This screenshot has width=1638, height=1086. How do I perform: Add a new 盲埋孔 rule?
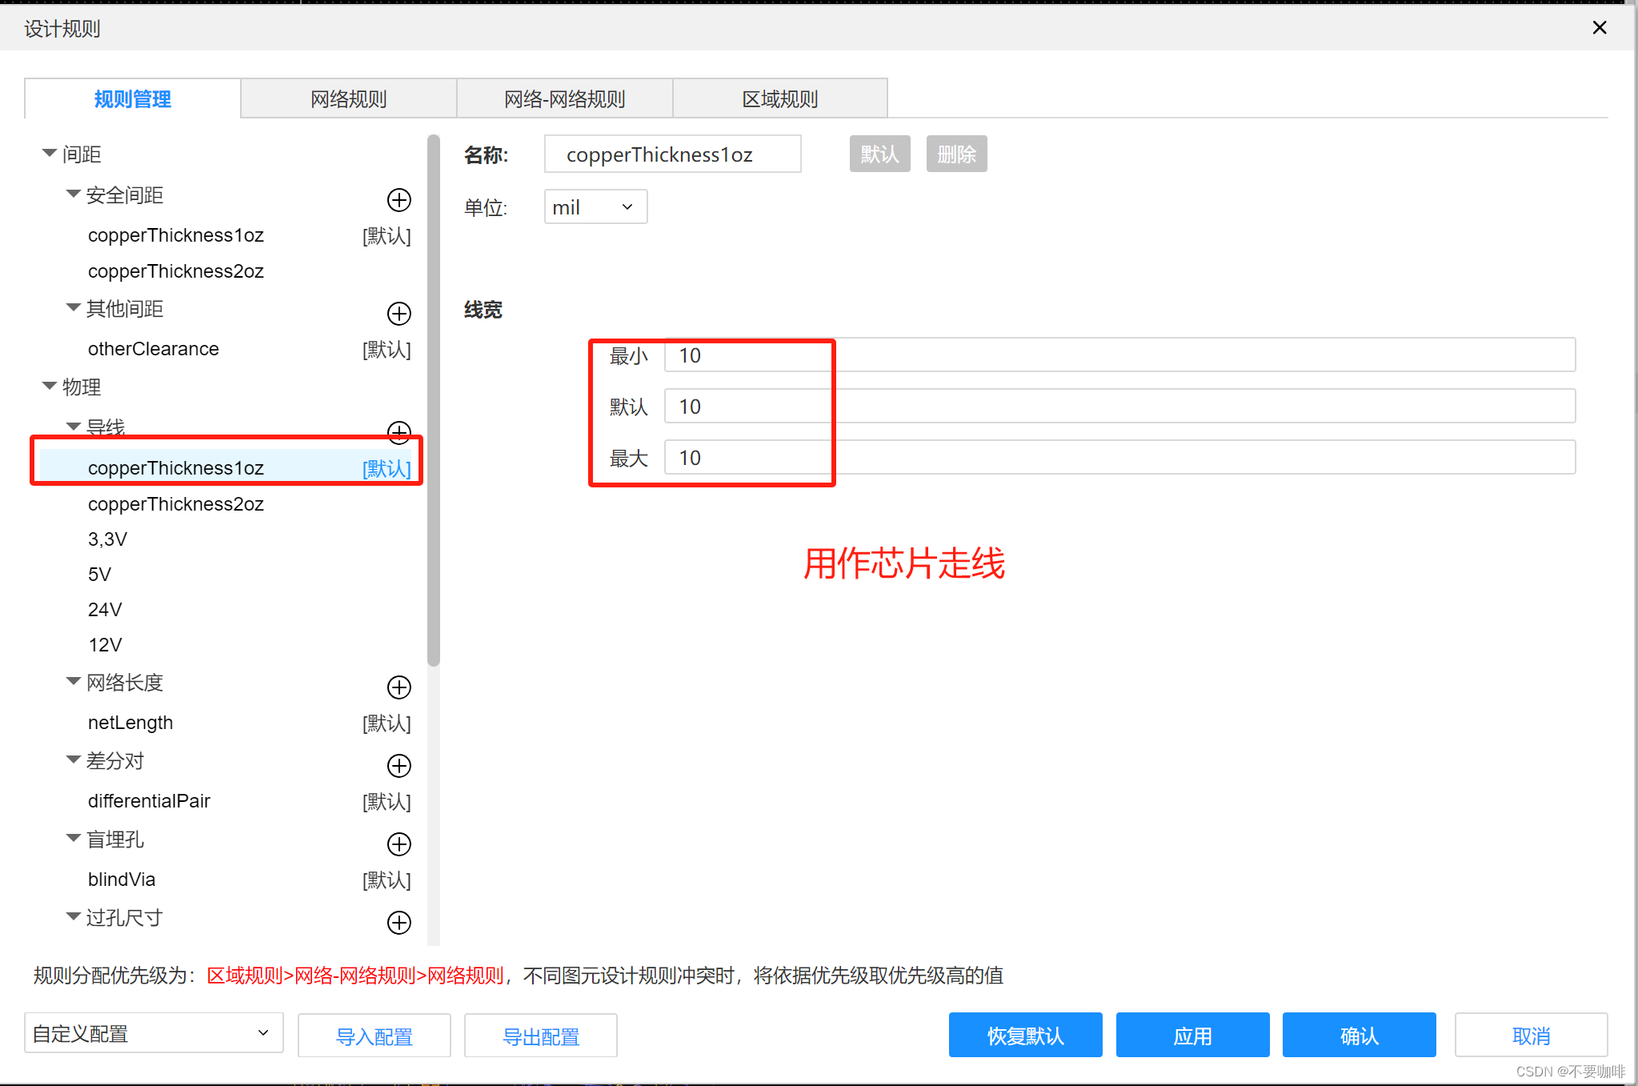pyautogui.click(x=398, y=844)
